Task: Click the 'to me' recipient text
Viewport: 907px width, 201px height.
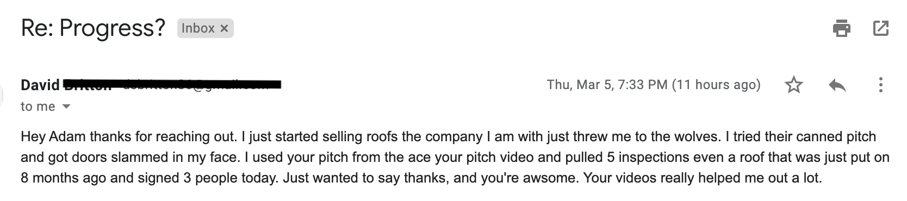Action: 38,107
